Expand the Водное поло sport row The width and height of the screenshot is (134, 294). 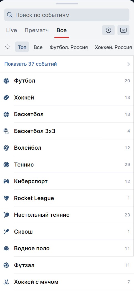[x=67, y=249]
